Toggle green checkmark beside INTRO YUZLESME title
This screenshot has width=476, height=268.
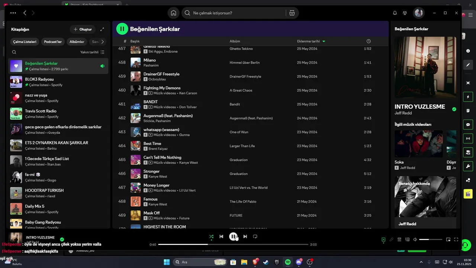(454, 109)
